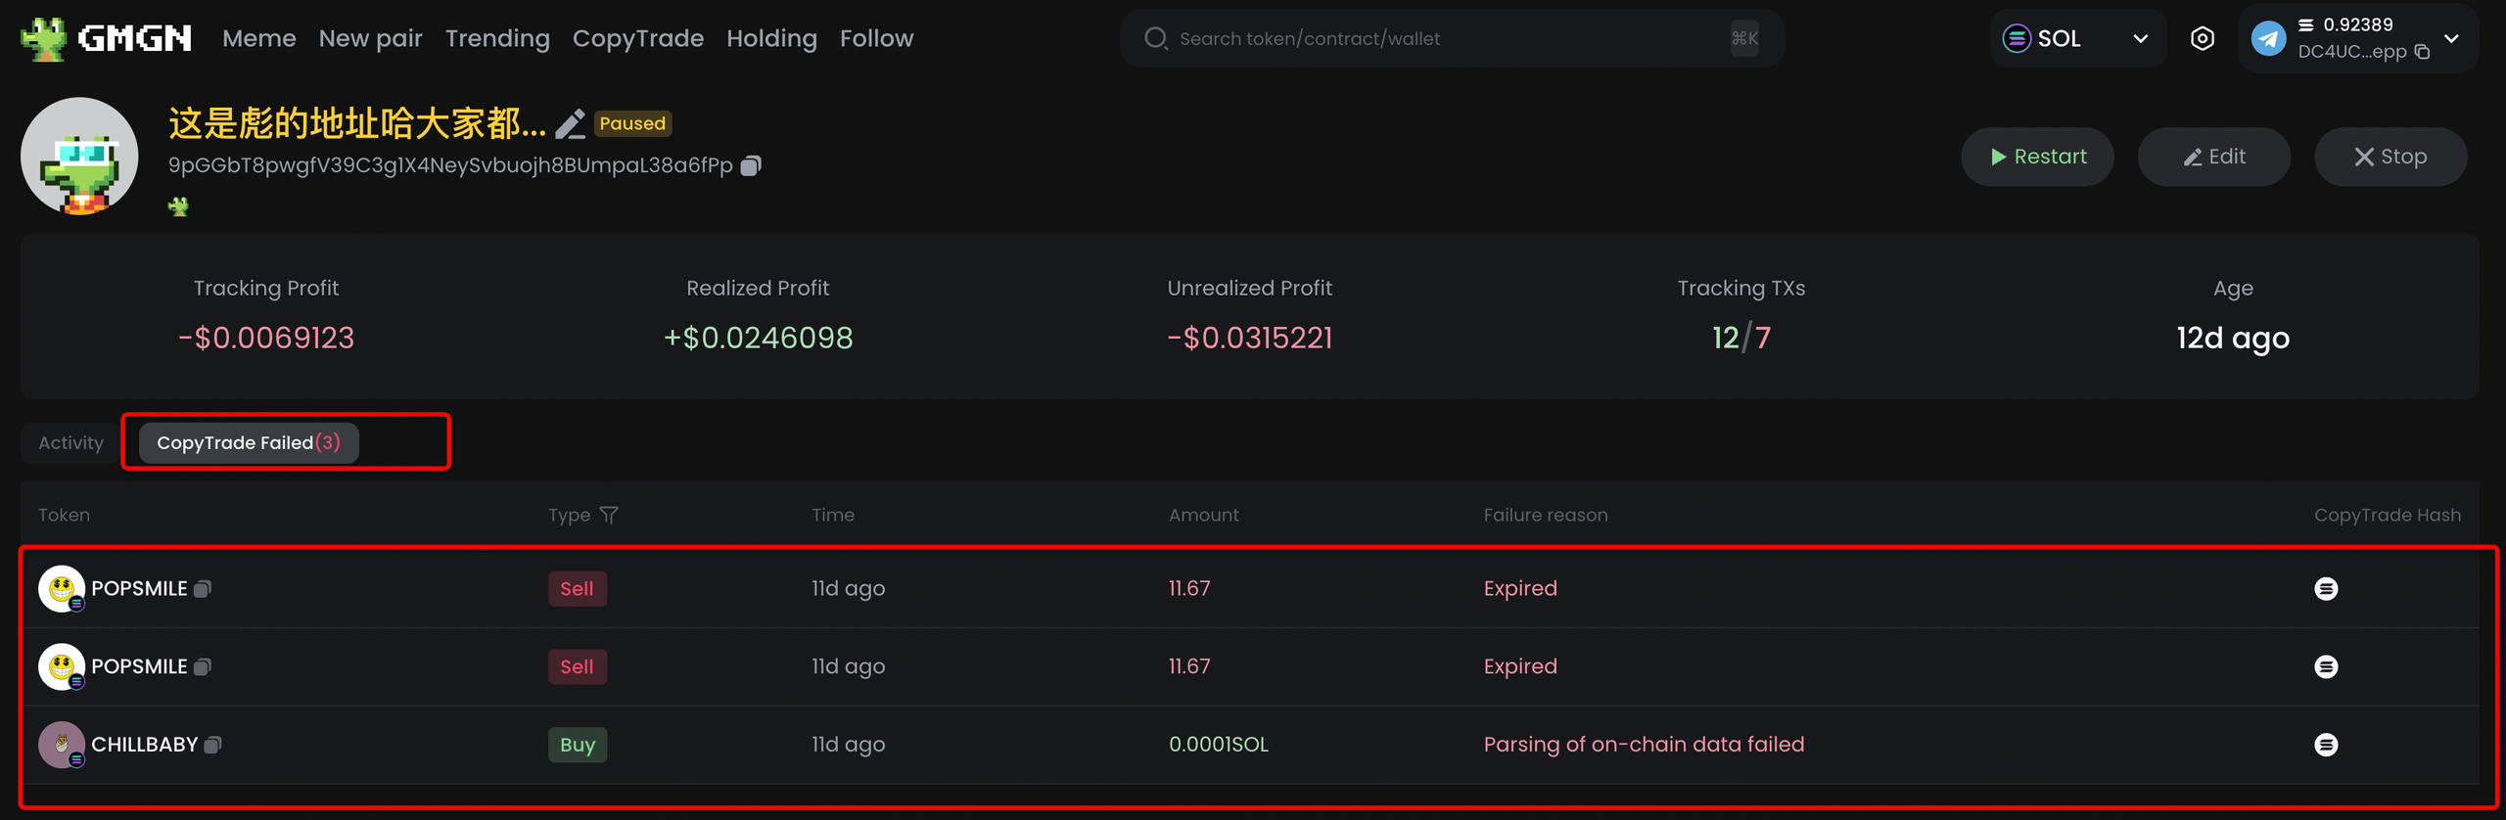Select the CopyTrade Failed tab
Image resolution: width=2506 pixels, height=820 pixels.
click(249, 442)
